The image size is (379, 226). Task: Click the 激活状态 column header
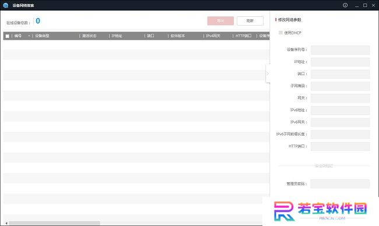(x=89, y=36)
